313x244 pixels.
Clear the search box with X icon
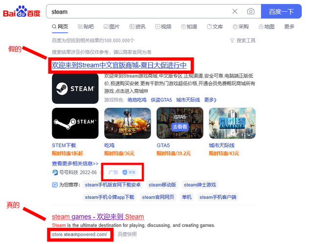pos(235,11)
